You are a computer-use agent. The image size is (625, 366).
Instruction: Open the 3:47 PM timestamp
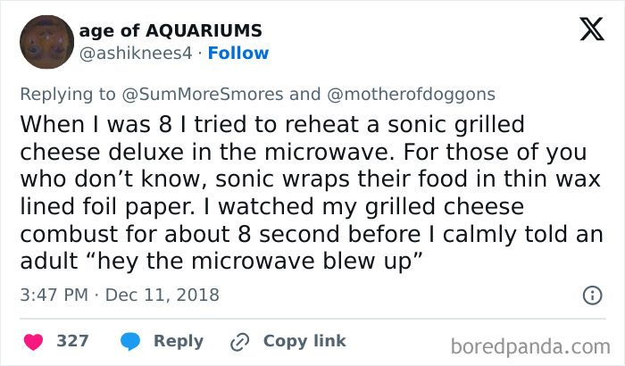[54, 295]
